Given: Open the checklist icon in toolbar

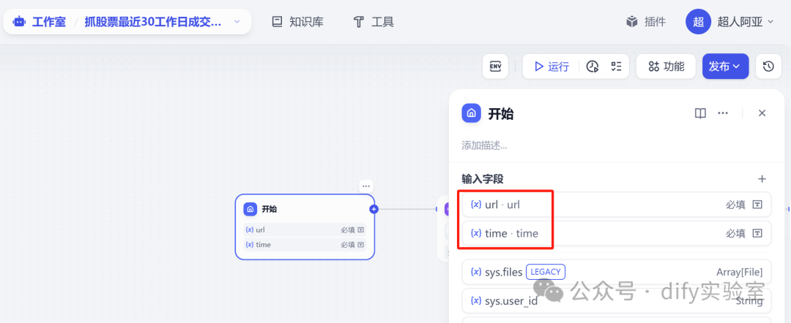Looking at the screenshot, I should 617,66.
